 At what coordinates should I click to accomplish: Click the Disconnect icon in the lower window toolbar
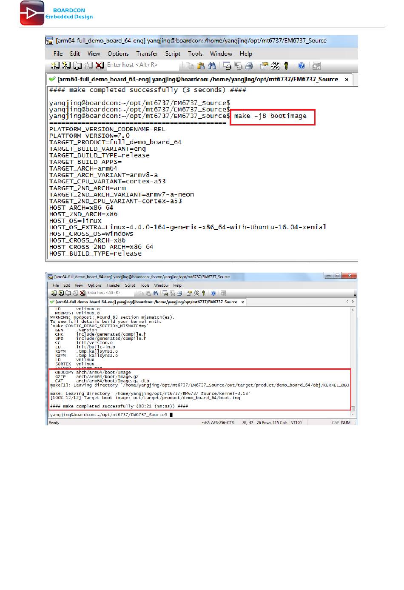(x=83, y=293)
